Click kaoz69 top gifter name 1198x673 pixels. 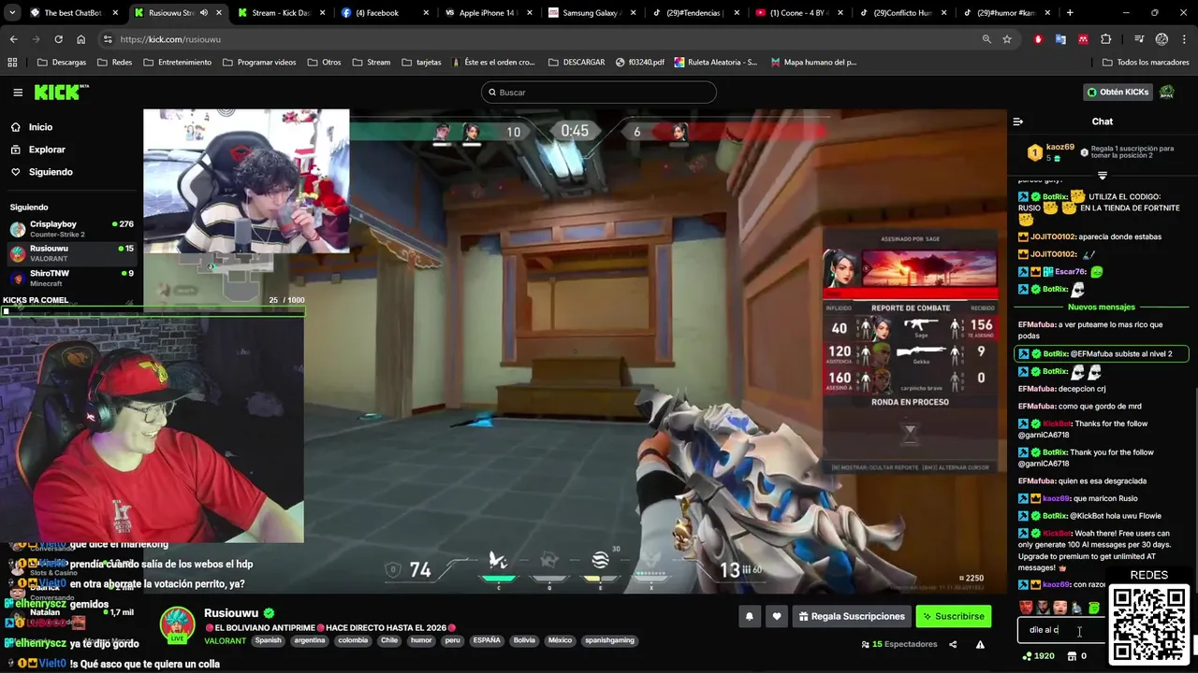click(x=1060, y=148)
